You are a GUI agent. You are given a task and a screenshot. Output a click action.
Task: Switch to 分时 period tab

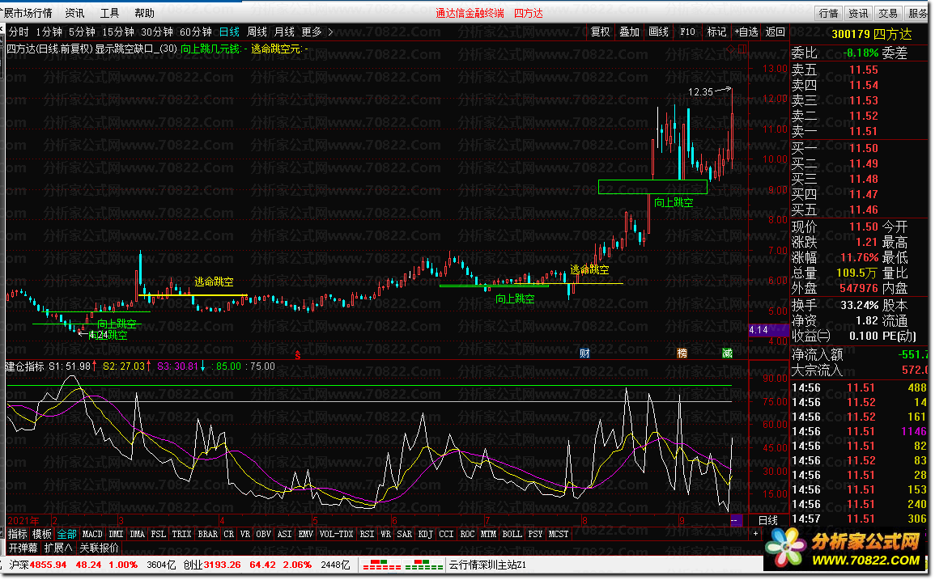tap(19, 32)
